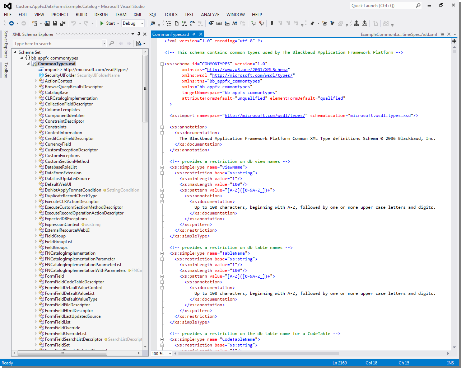The width and height of the screenshot is (461, 368).
Task: Open the xs:import namespace URL link
Action: pos(265,115)
